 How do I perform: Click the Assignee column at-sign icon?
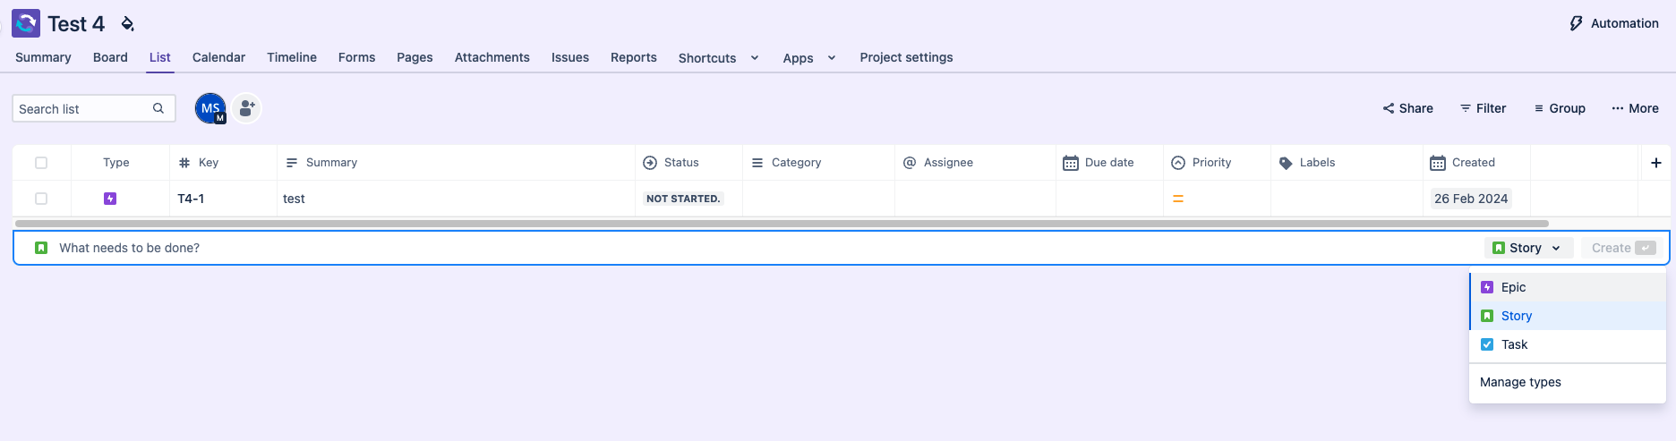pyautogui.click(x=910, y=163)
